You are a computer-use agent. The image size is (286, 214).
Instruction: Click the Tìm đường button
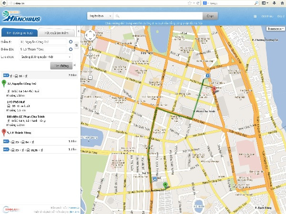tap(61, 66)
